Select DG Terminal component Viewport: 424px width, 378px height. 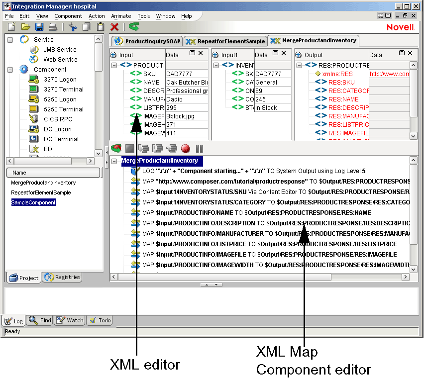(61, 139)
